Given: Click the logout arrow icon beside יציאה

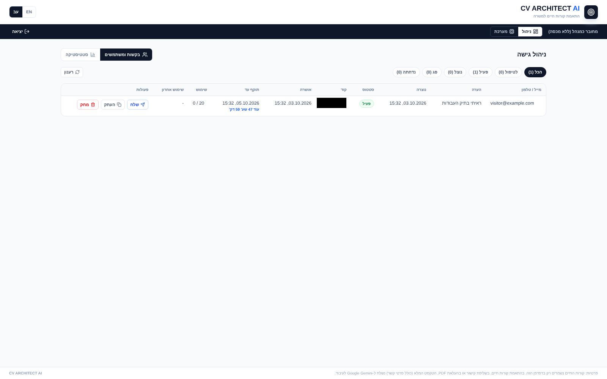Looking at the screenshot, I should coord(27,31).
